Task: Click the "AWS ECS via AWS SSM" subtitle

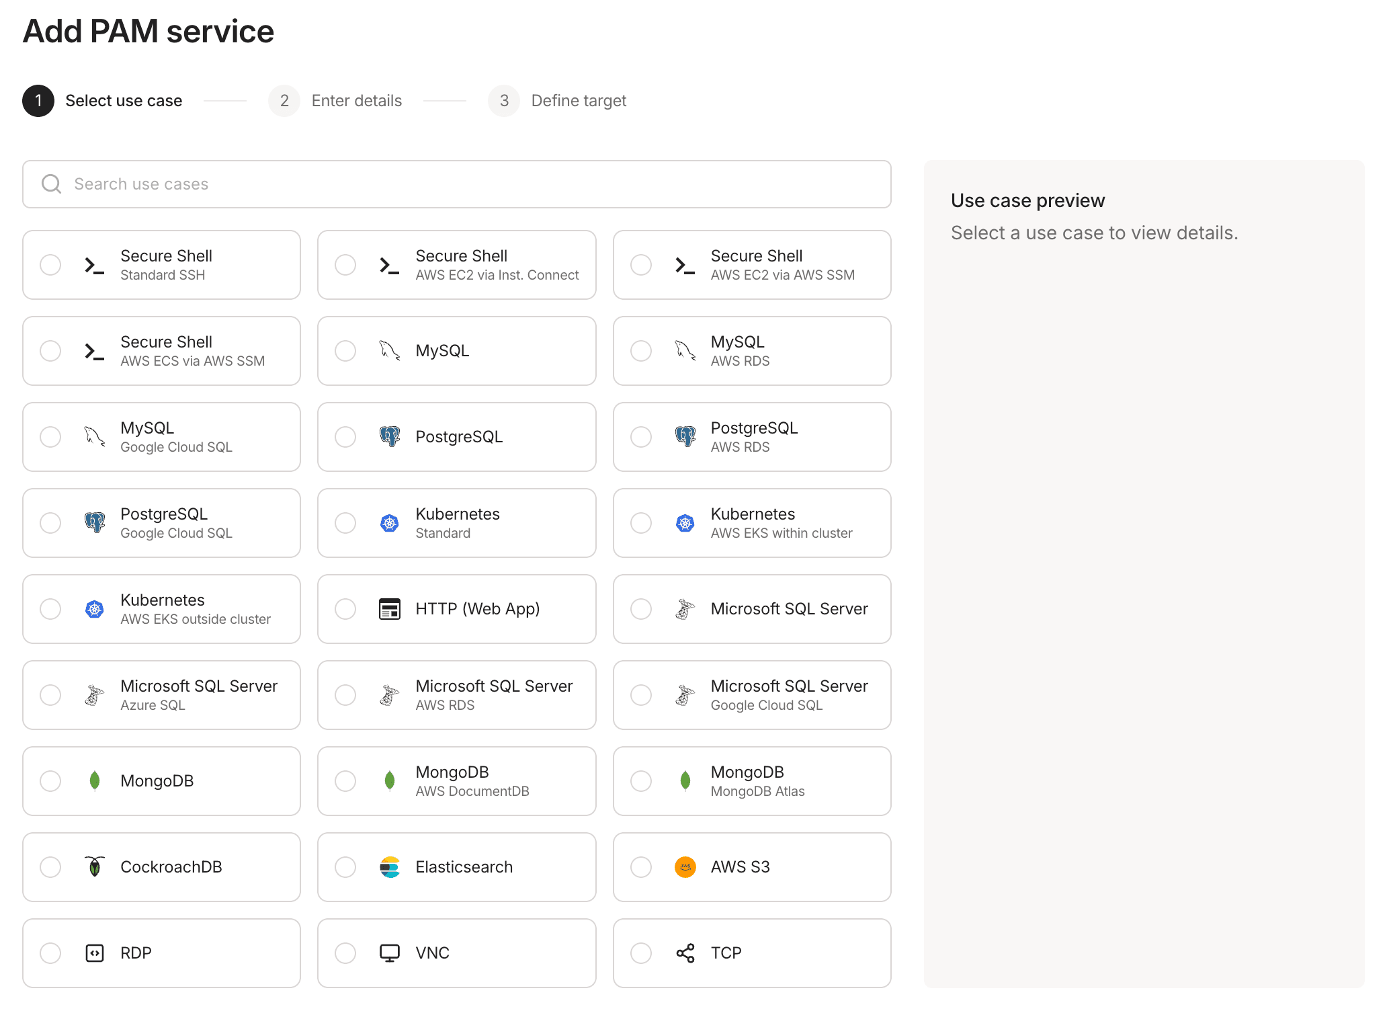Action: point(193,361)
